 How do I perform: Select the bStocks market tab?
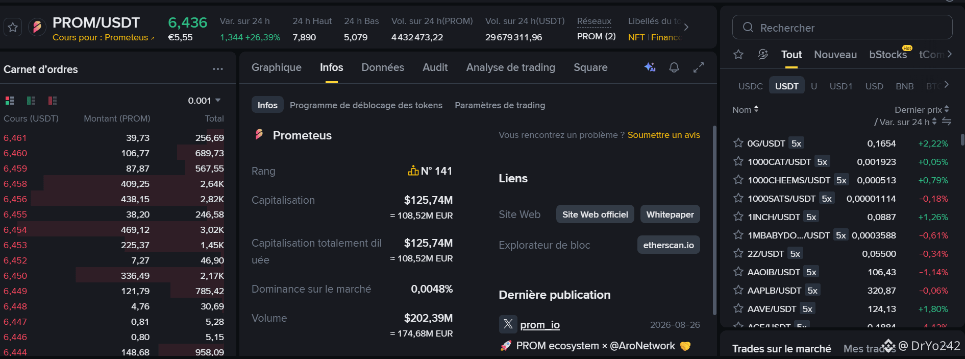pos(888,55)
